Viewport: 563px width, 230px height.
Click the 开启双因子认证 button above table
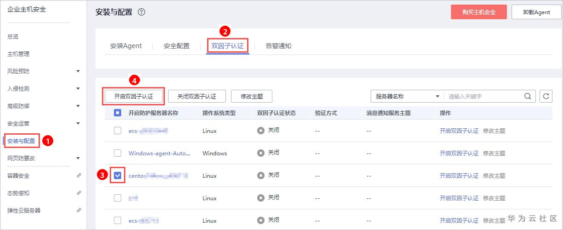point(133,96)
